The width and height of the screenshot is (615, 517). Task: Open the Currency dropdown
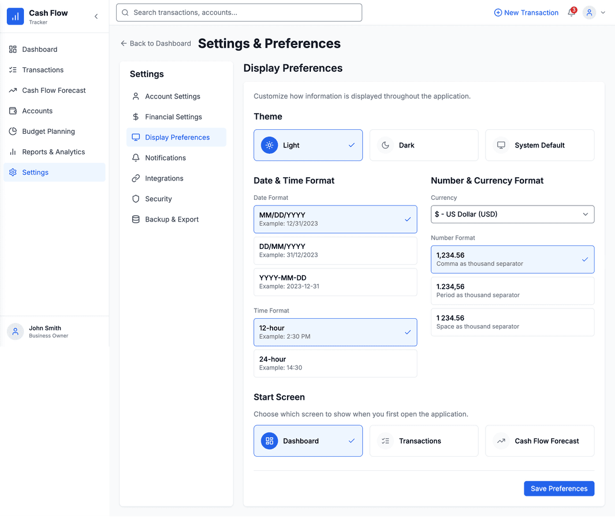coord(512,214)
